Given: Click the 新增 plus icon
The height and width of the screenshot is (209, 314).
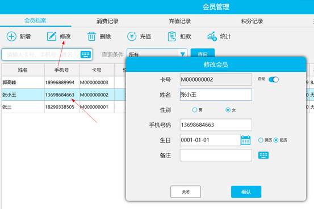Looking at the screenshot, I should click(11, 36).
